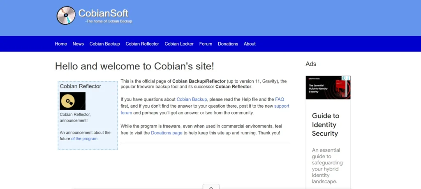This screenshot has width=421, height=189.
Task: Click the 'Ads' sidebar heading
Action: tap(311, 64)
